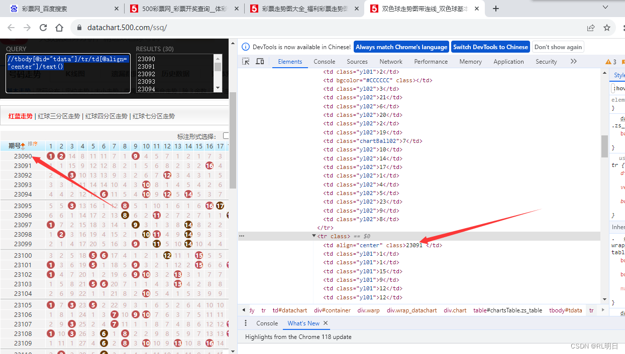This screenshot has width=625, height=354.
Task: Show more DevTools tabs chevron
Action: coord(574,61)
